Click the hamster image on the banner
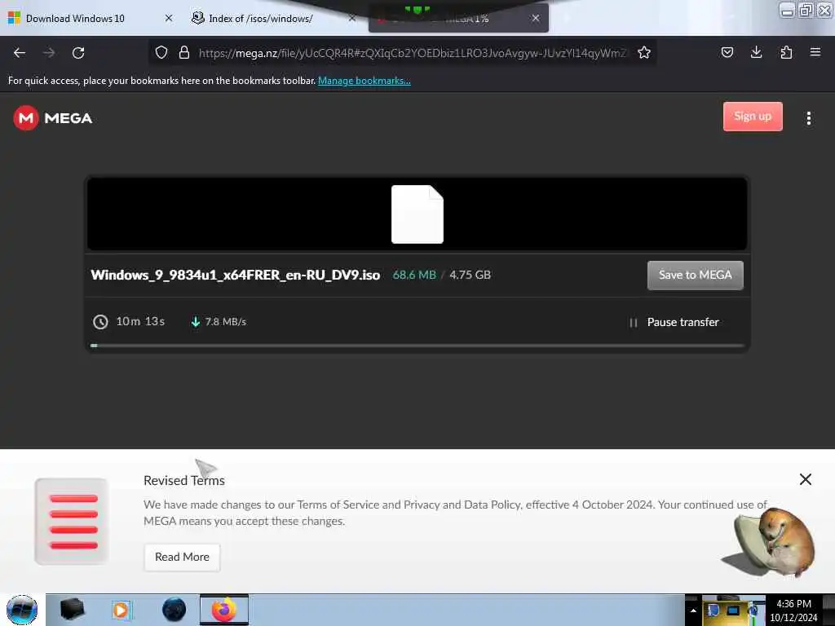835x626 pixels. (770, 543)
